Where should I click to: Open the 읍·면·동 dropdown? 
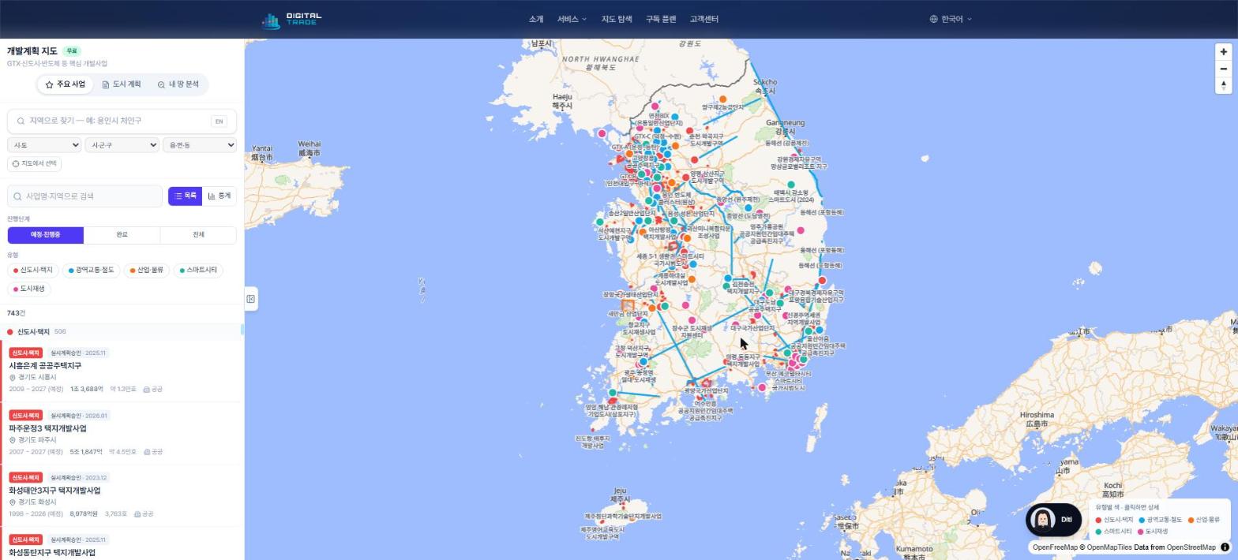point(200,144)
